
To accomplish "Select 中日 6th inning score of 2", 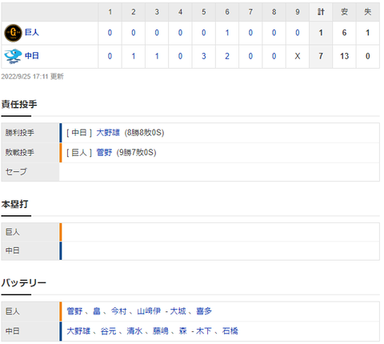I will pos(227,56).
